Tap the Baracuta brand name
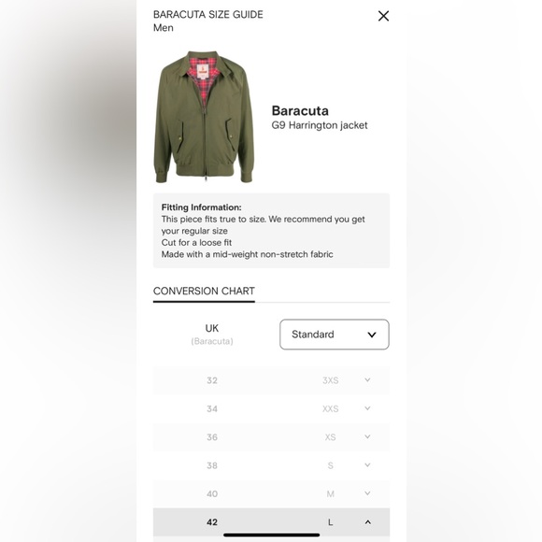Screen dimensions: 542x542 tap(300, 110)
